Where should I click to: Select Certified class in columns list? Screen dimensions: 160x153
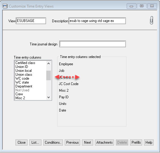(25, 63)
